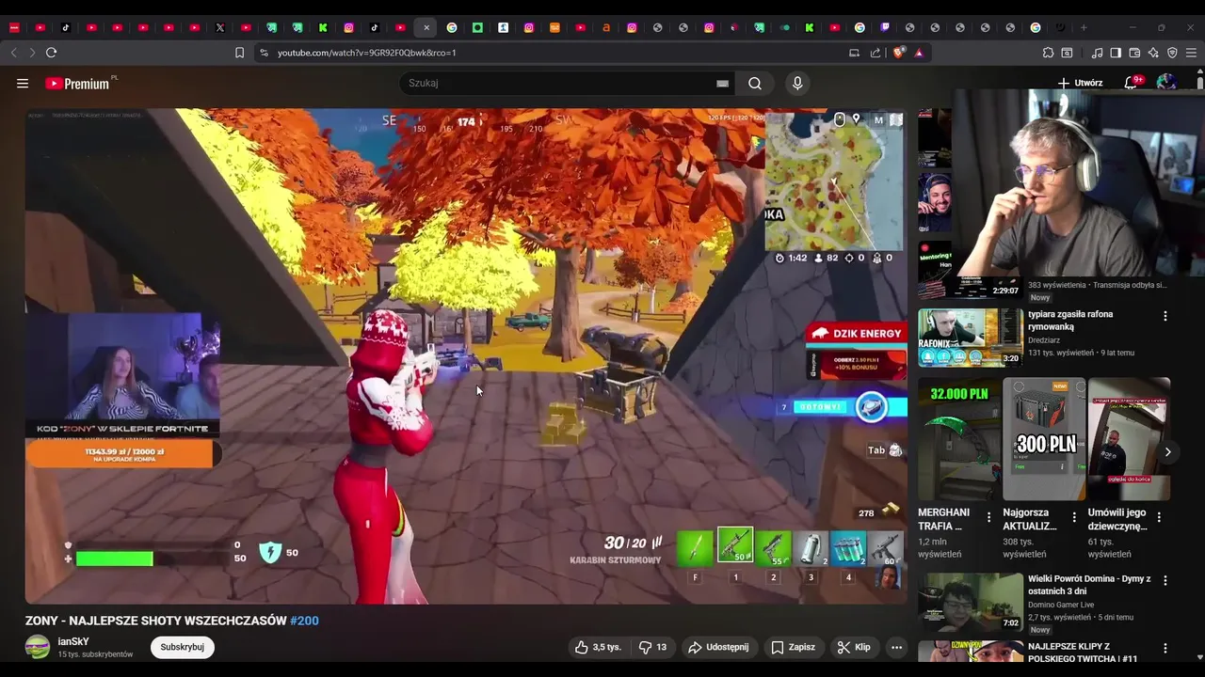The image size is (1205, 677).
Task: Open the 32.000 PLN short thumbnail
Action: [959, 439]
